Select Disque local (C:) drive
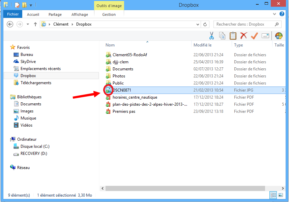 click(x=35, y=146)
